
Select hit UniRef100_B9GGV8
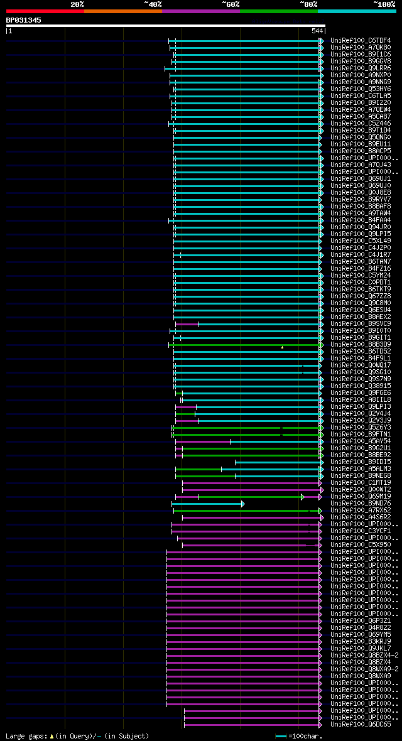(361, 62)
